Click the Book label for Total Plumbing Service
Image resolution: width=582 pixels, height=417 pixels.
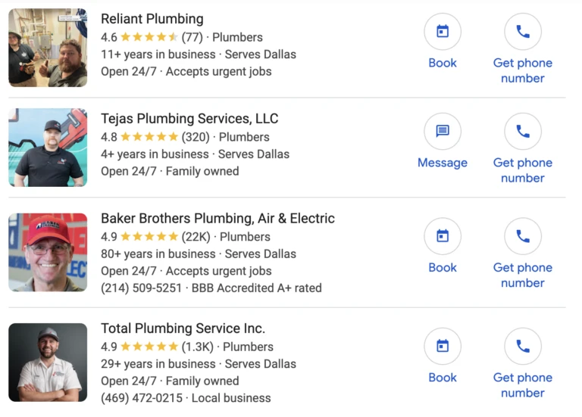pos(443,378)
